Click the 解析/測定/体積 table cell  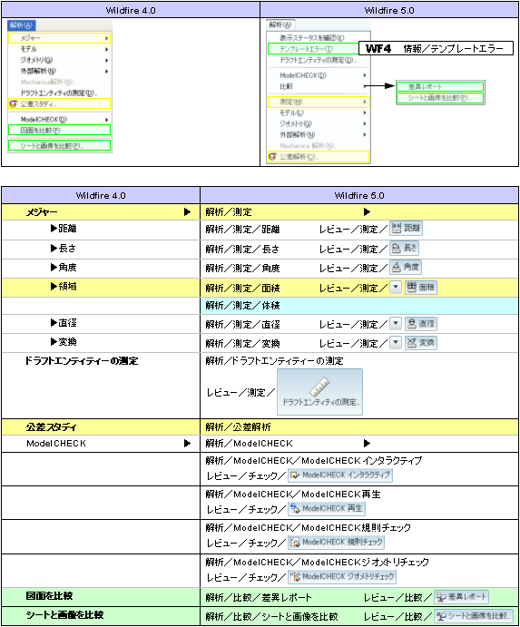point(359,306)
